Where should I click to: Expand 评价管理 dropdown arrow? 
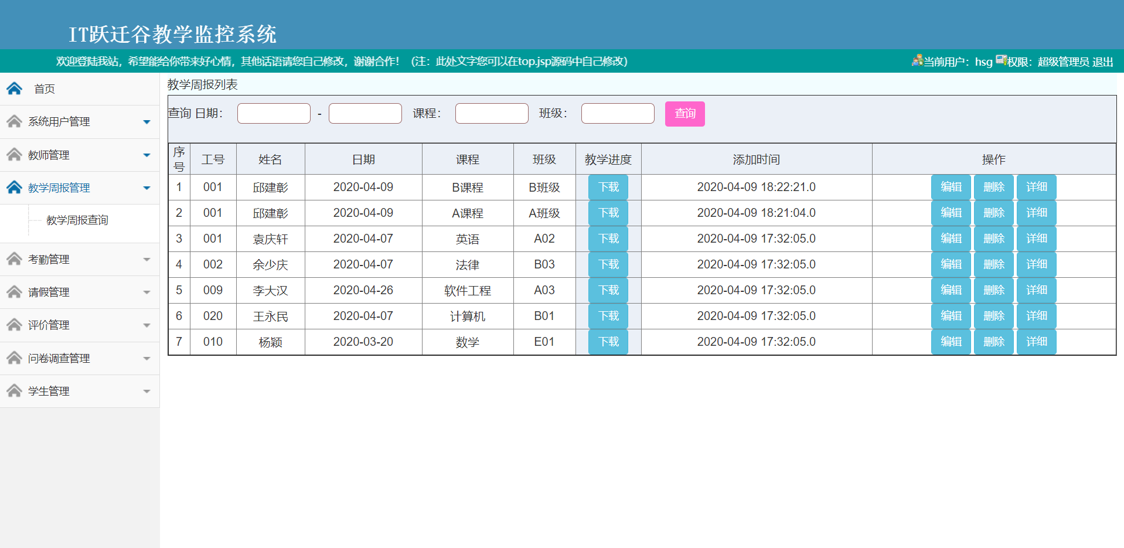click(147, 325)
